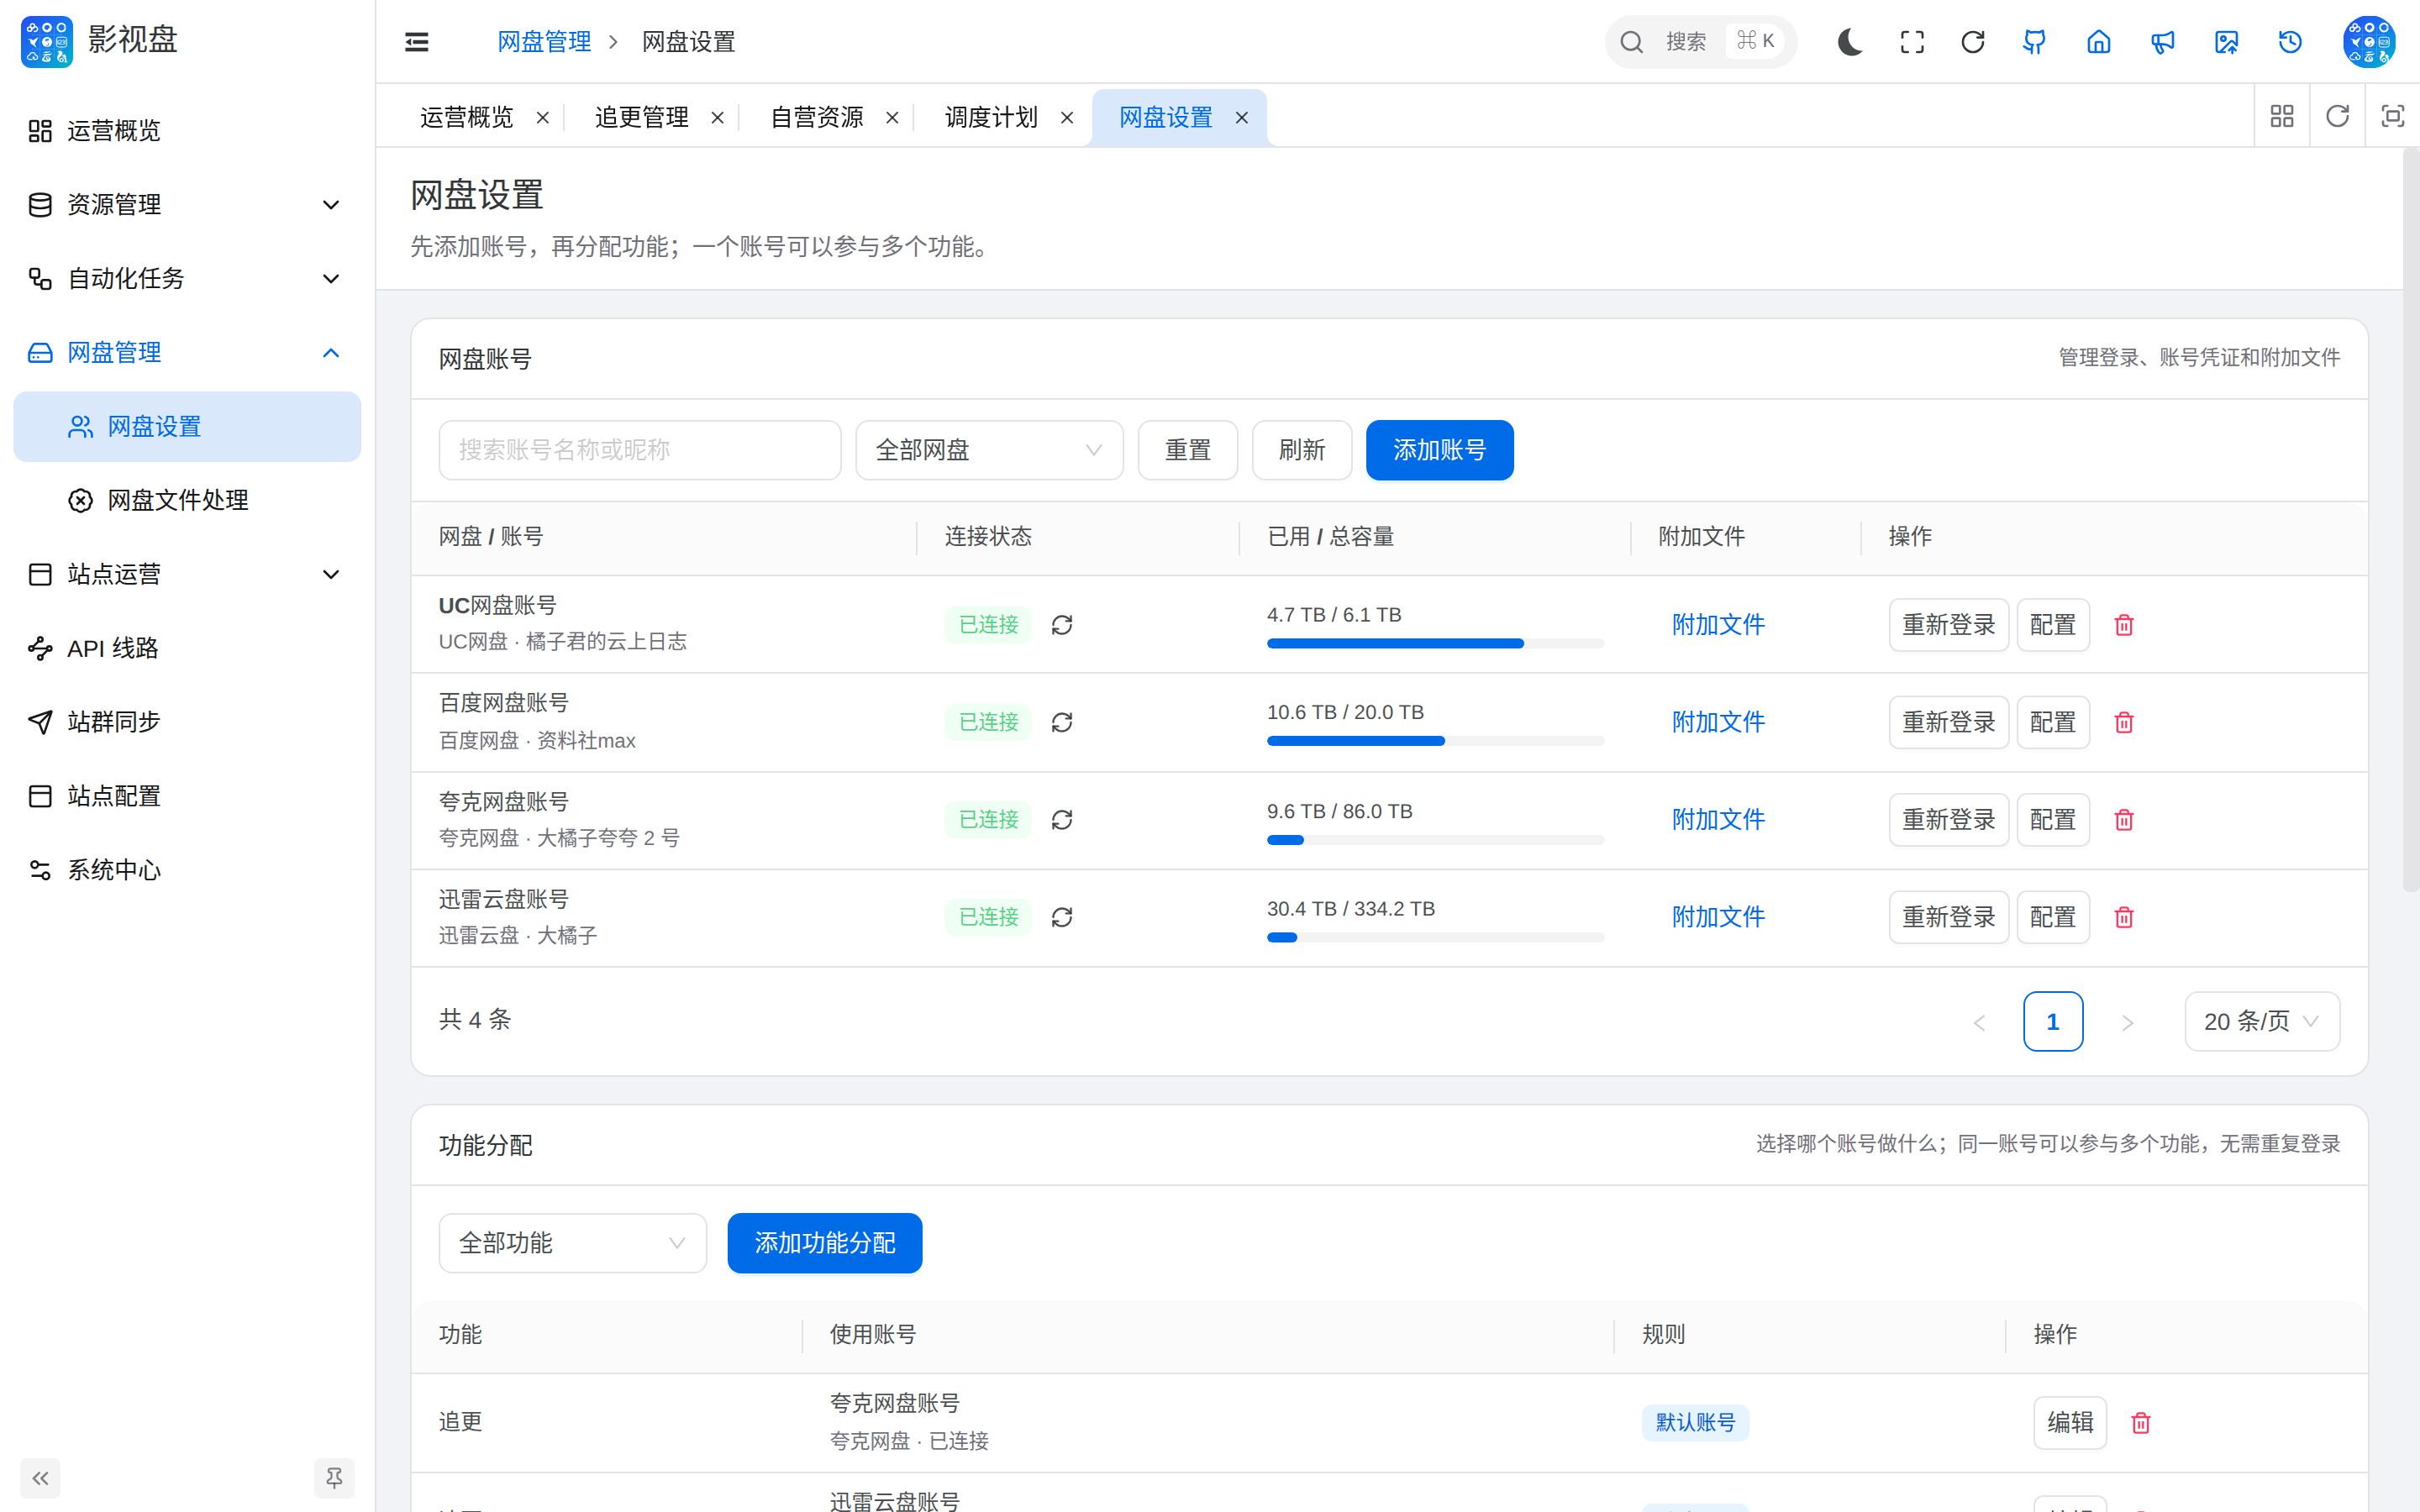Switch to 追更管理 tab
The image size is (2420, 1512).
pos(641,117)
